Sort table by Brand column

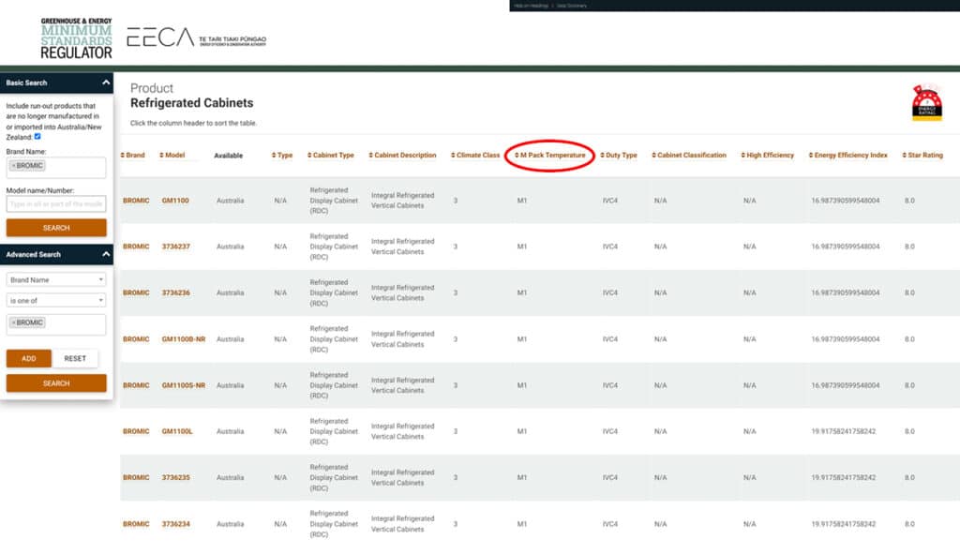coord(133,155)
